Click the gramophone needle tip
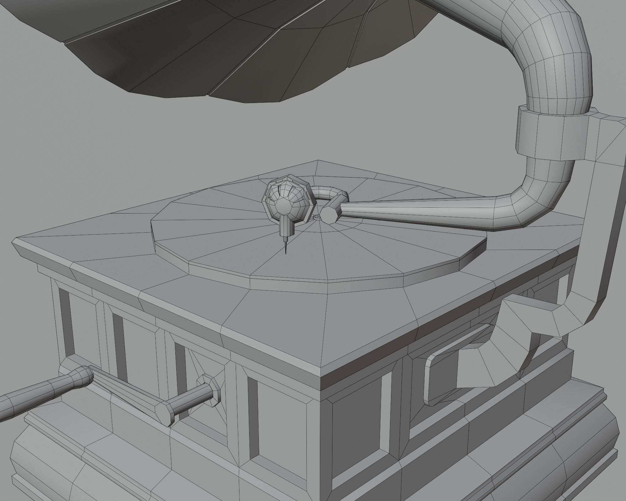Screen dimensions: 626x501 click(285, 252)
